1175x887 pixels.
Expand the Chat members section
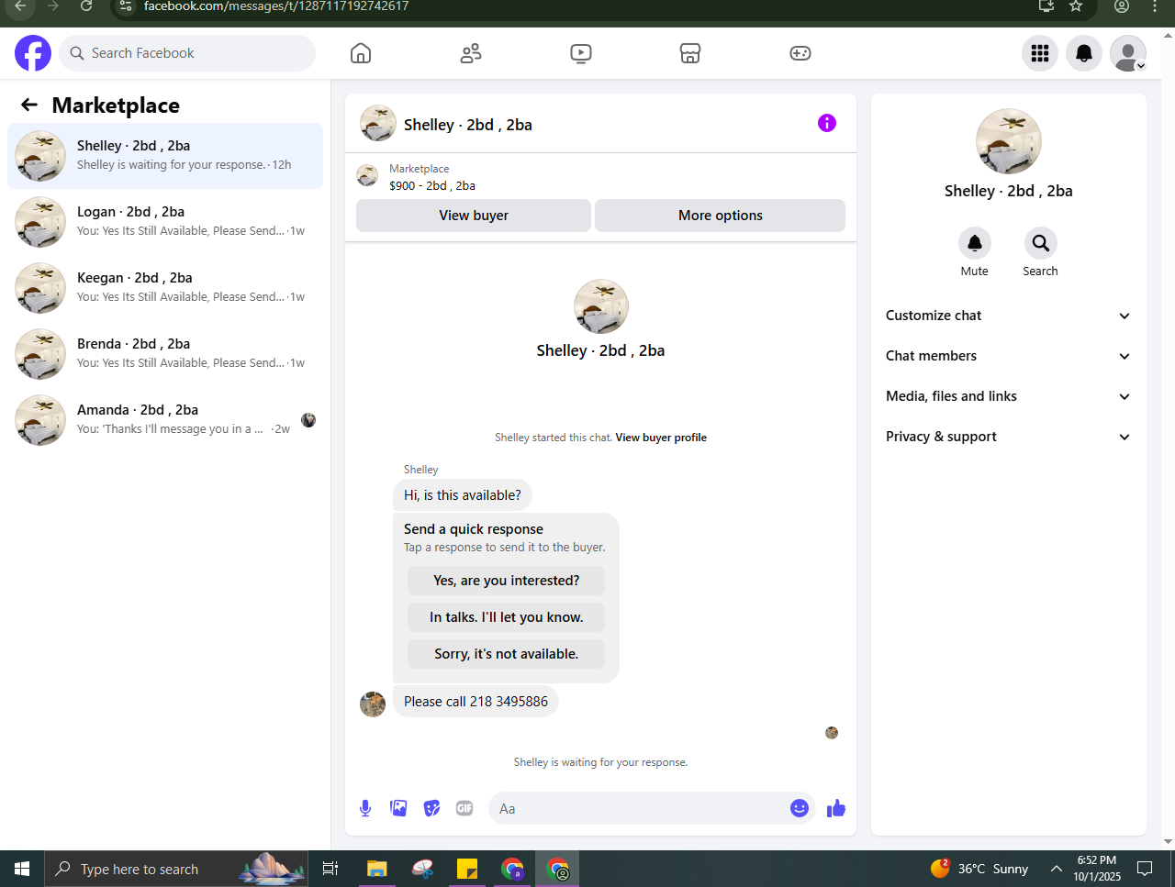(x=1008, y=356)
